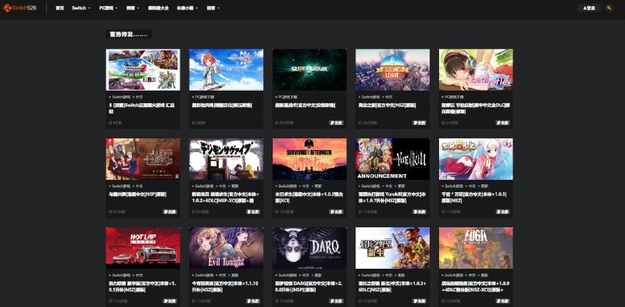The image size is (625, 307).
Task: Open the Supernova game thumbnail
Action: tap(309, 70)
